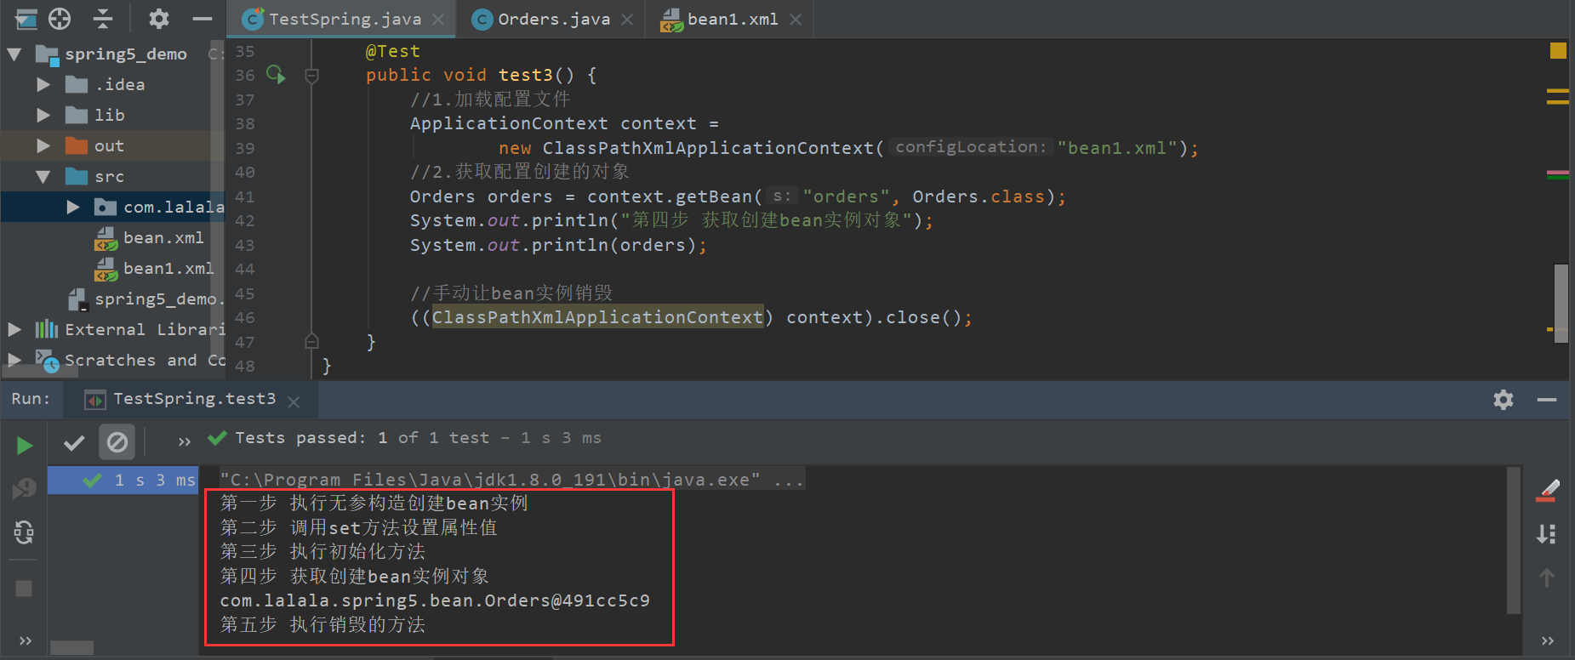Click test tree horizontal scrollbar thumb
The width and height of the screenshot is (1575, 660).
pyautogui.click(x=71, y=648)
